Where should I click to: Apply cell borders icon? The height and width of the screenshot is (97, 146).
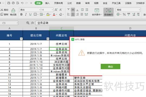point(35,14)
